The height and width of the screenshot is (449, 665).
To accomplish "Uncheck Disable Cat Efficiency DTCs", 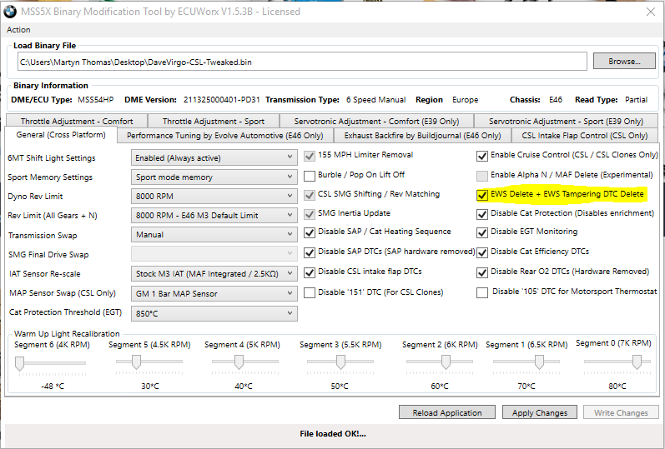I will [481, 252].
